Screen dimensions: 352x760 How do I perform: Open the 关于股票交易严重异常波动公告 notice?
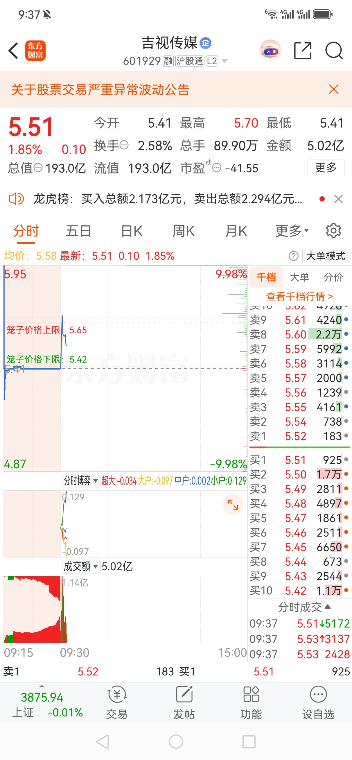coord(100,89)
